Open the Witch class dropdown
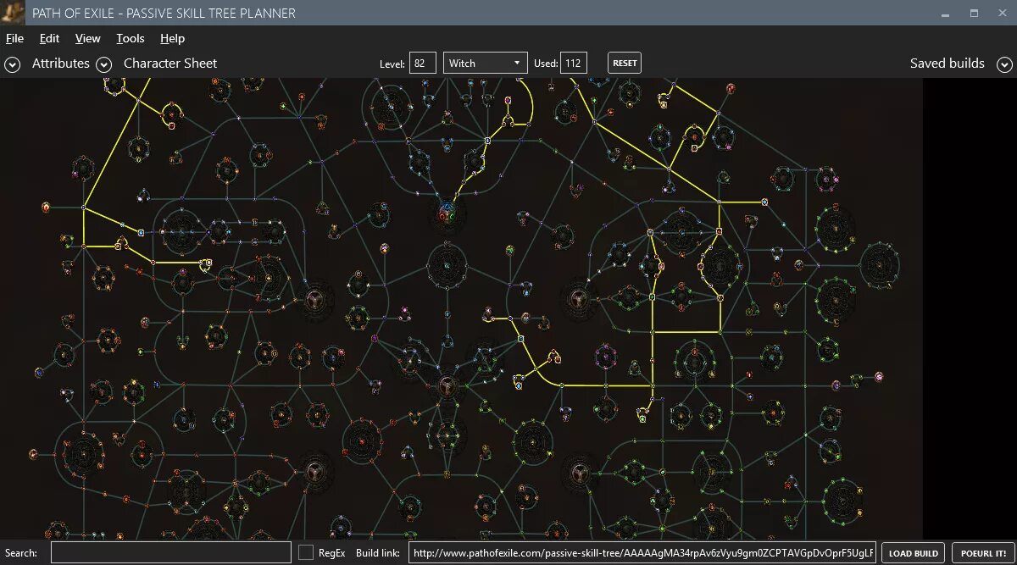This screenshot has width=1017, height=565. click(x=486, y=63)
